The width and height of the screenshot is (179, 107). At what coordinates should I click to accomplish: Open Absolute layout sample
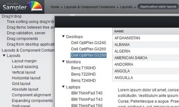(25, 89)
